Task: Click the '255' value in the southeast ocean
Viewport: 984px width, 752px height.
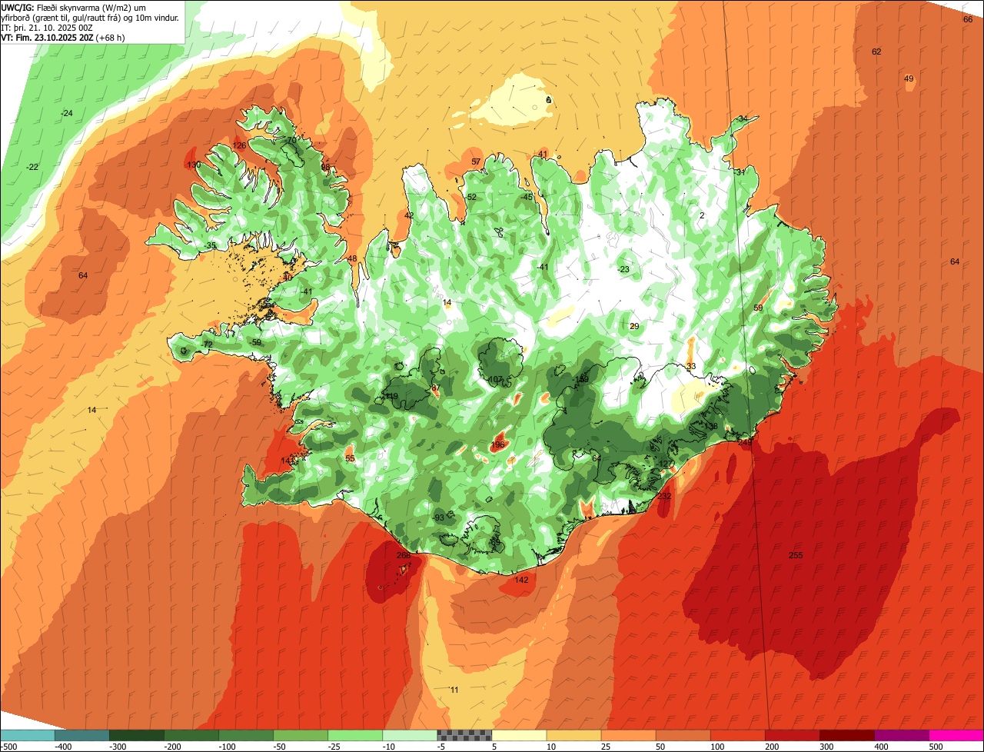Action: coord(796,555)
